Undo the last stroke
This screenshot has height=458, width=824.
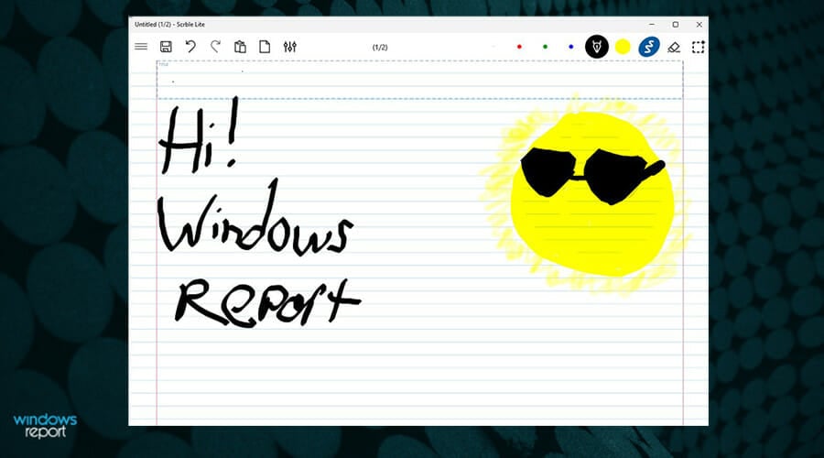(190, 47)
